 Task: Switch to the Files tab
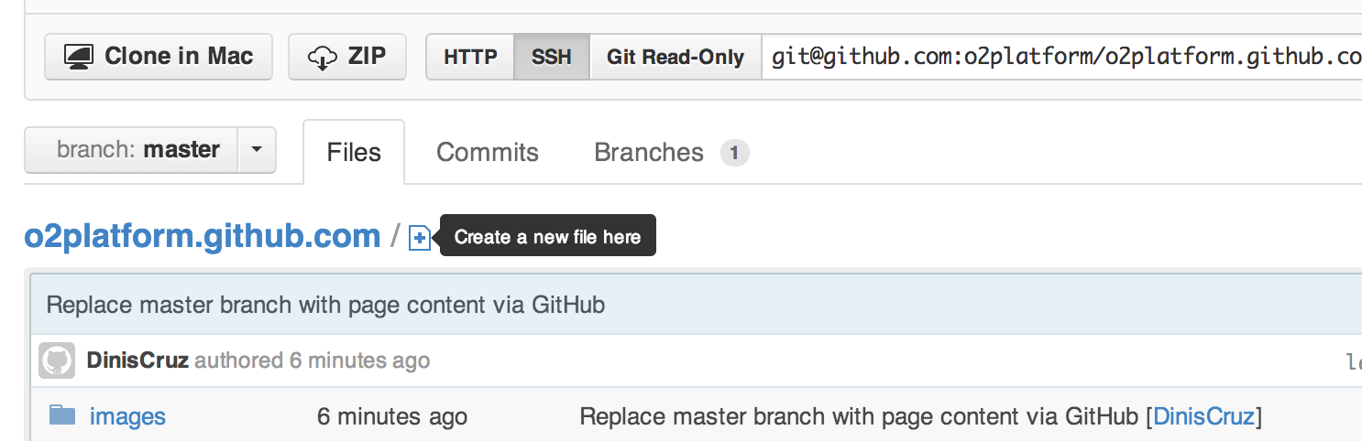[354, 152]
